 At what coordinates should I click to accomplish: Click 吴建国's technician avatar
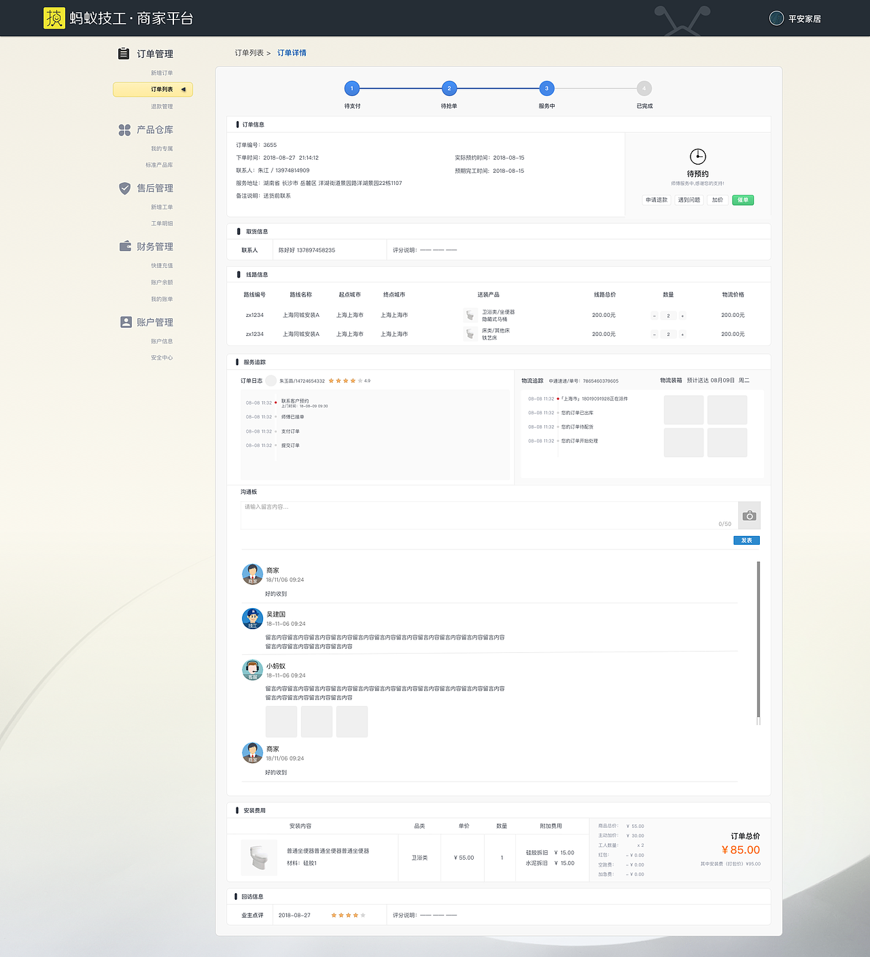pos(252,618)
